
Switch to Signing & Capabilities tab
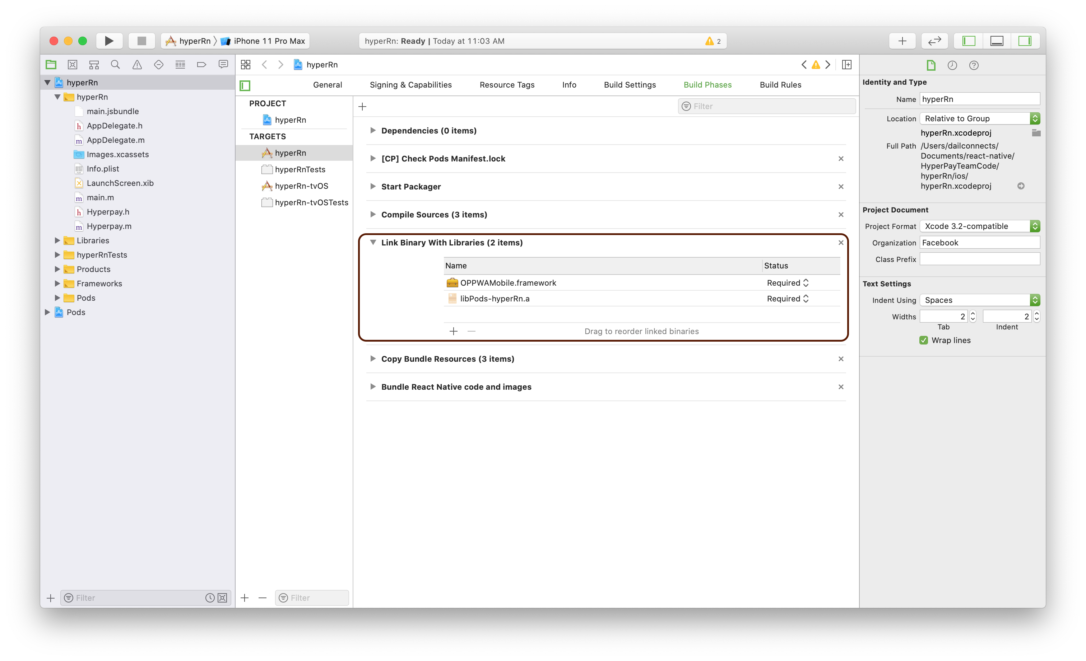[x=410, y=85]
